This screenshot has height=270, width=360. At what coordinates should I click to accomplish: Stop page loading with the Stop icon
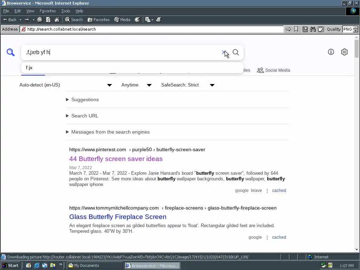[40, 20]
